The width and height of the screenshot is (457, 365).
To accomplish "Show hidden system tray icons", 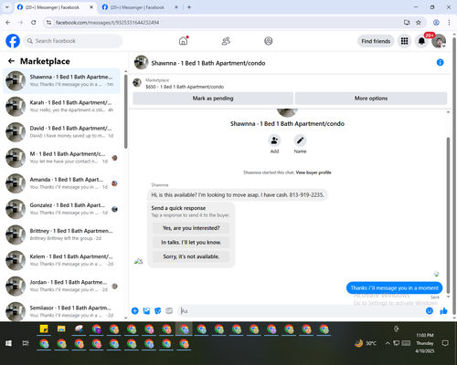I will [388, 343].
